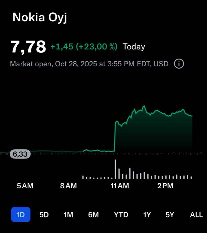Viewport: 207px width, 233px height.
Task: Open the 5Y chart range
Action: [x=170, y=215]
